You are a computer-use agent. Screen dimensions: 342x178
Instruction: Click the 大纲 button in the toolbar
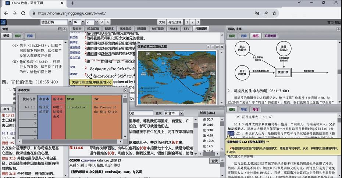point(161,22)
